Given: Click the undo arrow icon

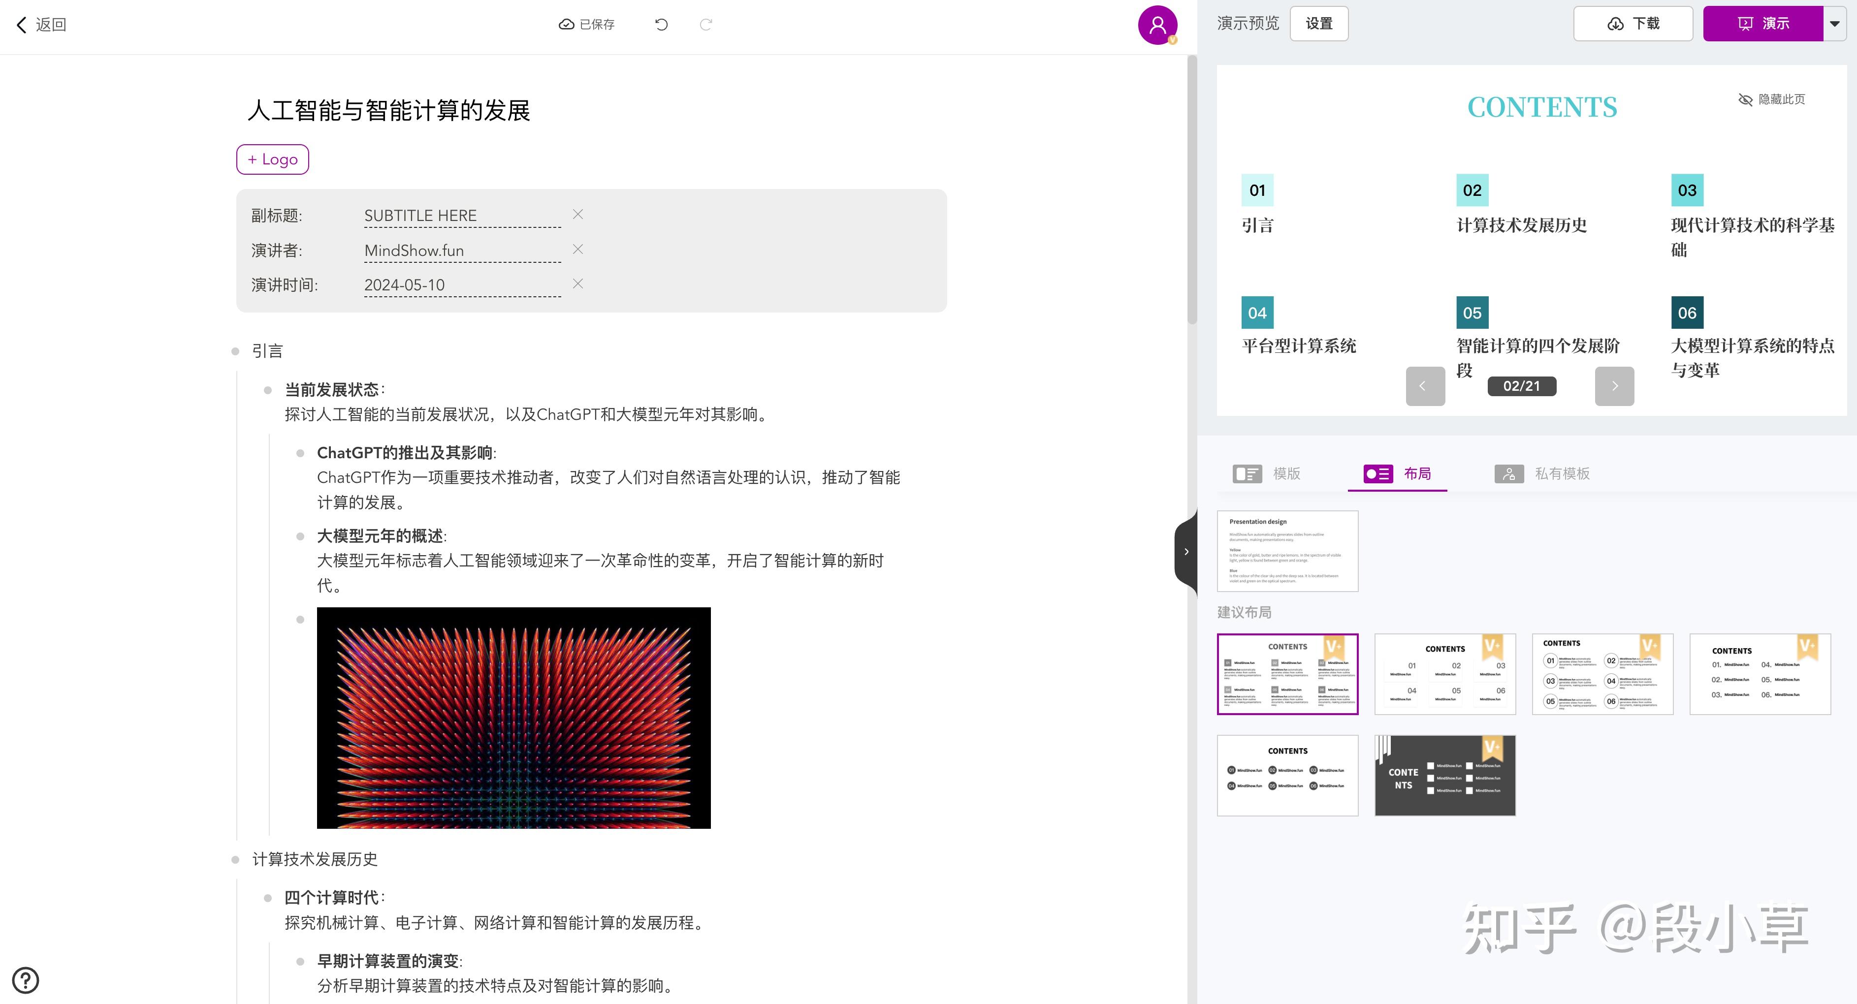Looking at the screenshot, I should 661,25.
